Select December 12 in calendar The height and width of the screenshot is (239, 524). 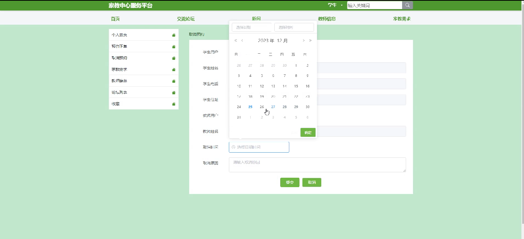tap(262, 86)
